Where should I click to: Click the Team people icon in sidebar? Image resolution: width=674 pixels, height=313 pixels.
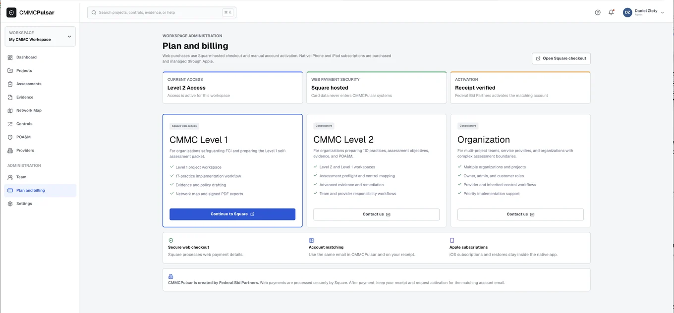[10, 177]
